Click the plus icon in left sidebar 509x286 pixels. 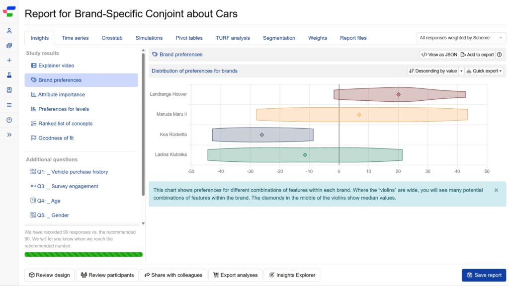pos(9,61)
